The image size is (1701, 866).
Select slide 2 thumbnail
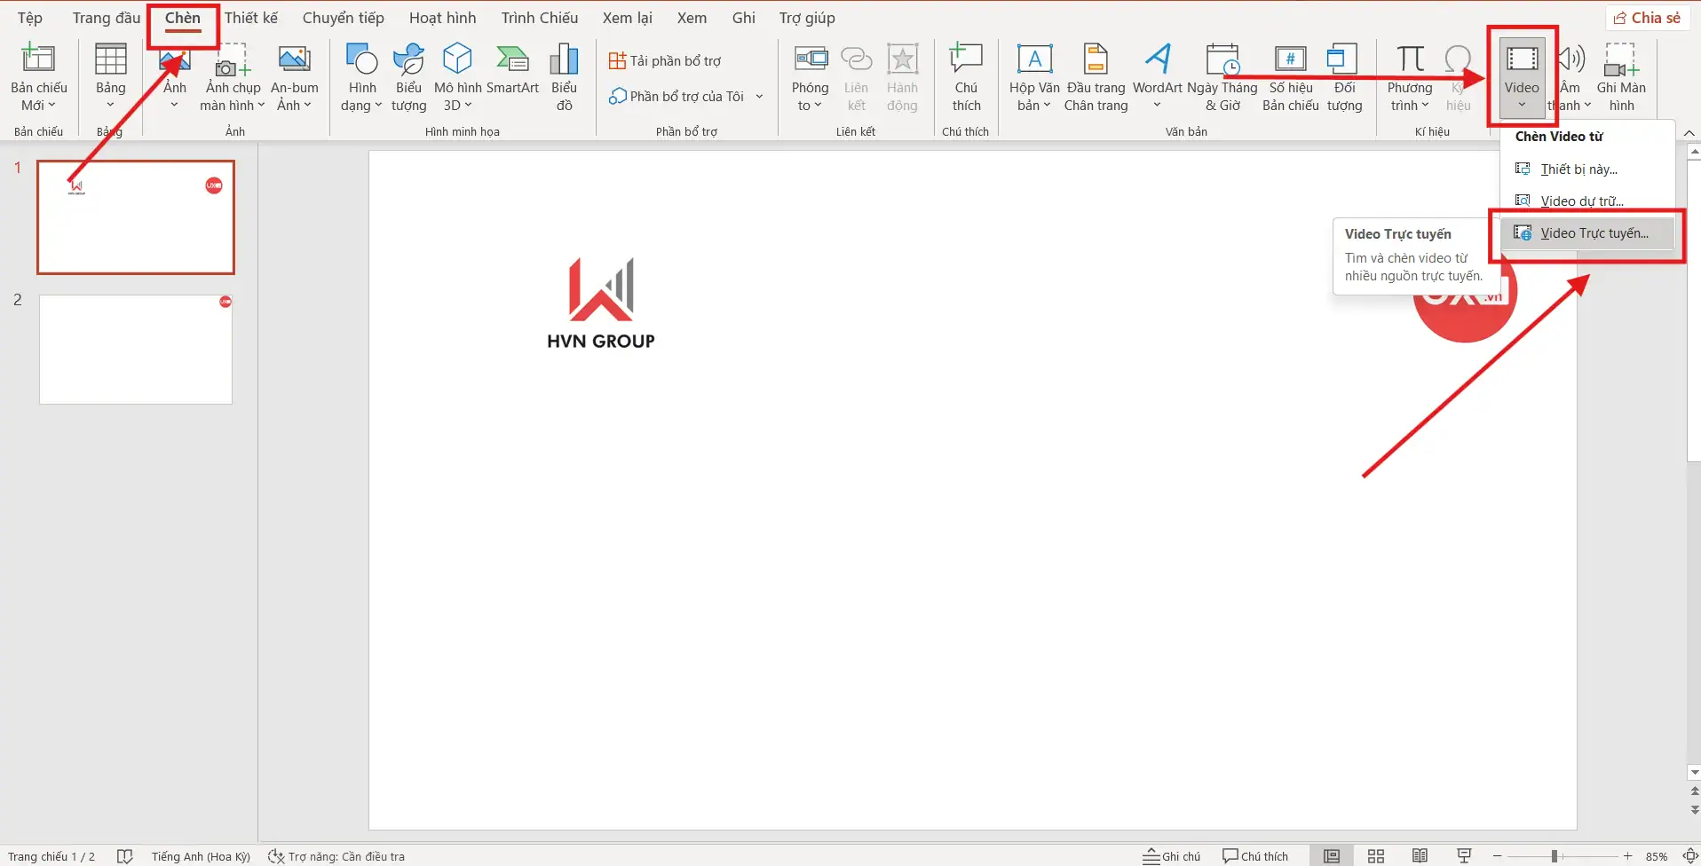click(x=136, y=350)
